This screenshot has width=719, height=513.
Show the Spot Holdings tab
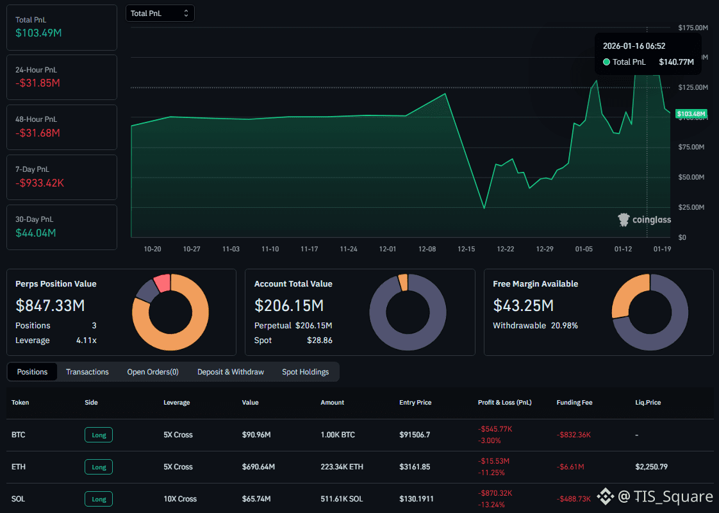(305, 372)
